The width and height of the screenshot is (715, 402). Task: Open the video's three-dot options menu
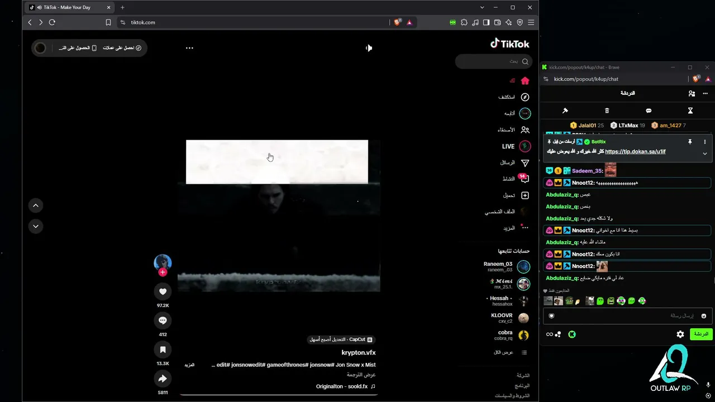tap(189, 48)
